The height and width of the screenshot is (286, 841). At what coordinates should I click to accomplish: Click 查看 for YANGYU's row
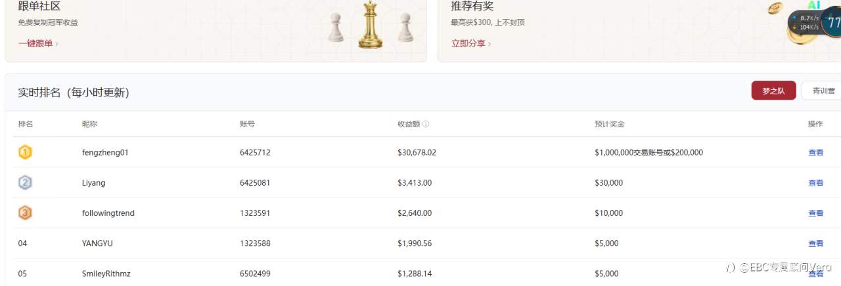coord(815,243)
